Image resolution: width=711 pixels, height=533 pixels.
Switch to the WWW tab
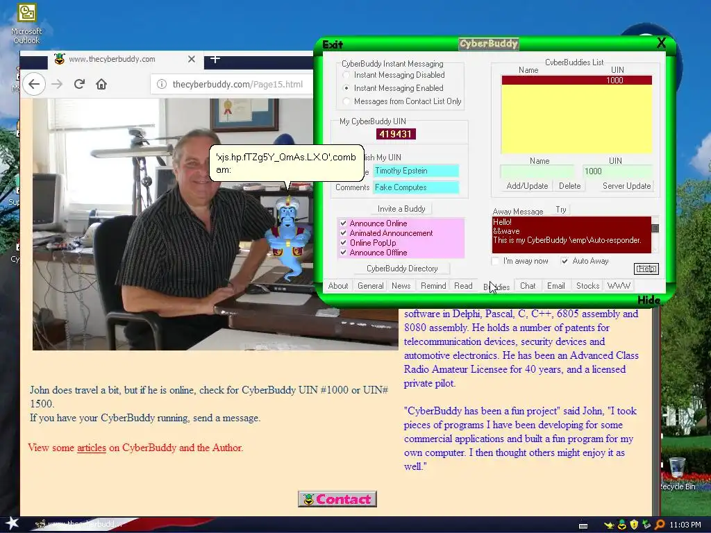619,286
